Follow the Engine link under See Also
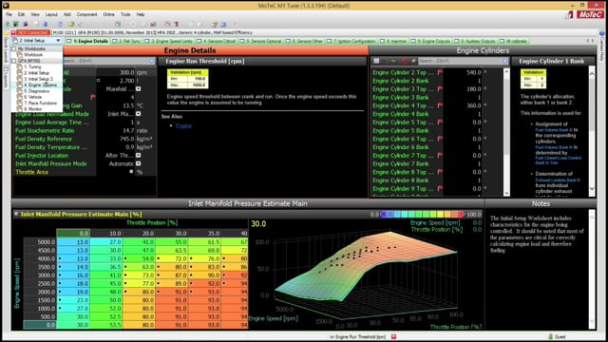Screen dimensions: 608x342 (x=183, y=125)
